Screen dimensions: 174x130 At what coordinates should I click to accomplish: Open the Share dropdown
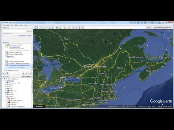(149, 28)
